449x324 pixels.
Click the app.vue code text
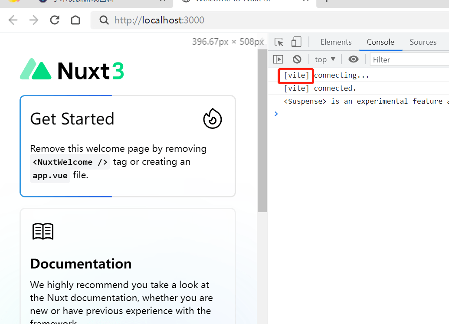point(50,176)
